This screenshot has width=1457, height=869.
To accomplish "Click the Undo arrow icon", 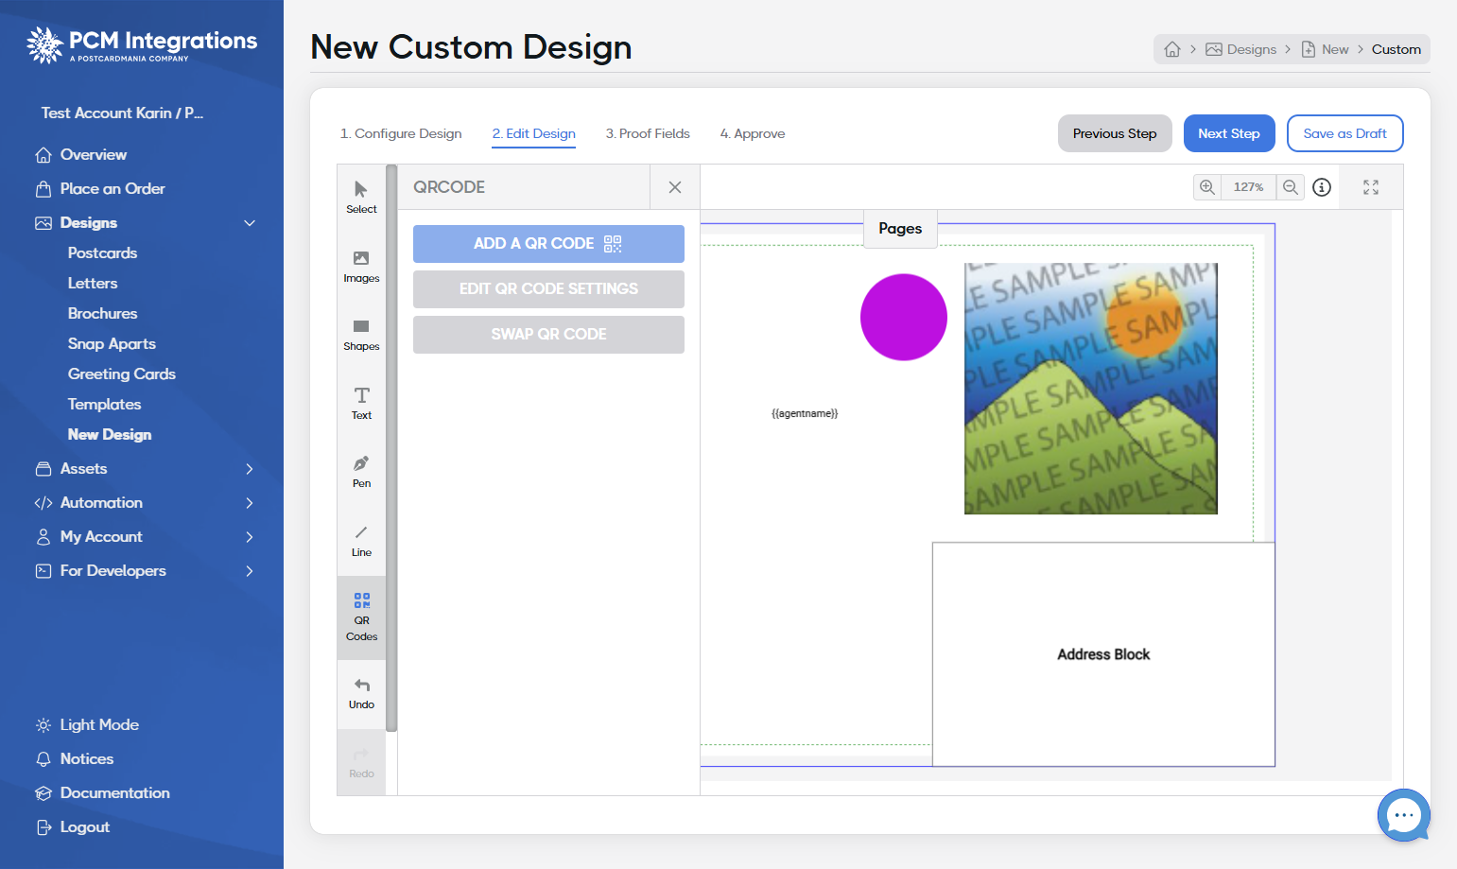I will click(361, 685).
